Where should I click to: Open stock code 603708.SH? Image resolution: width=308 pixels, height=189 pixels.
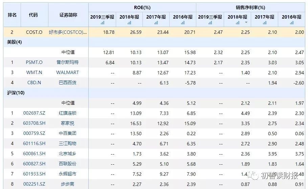(34, 123)
